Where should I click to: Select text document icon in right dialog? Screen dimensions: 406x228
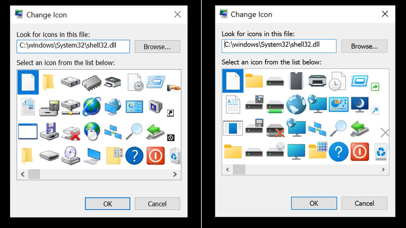click(x=233, y=105)
